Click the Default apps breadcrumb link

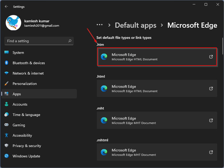point(136,25)
